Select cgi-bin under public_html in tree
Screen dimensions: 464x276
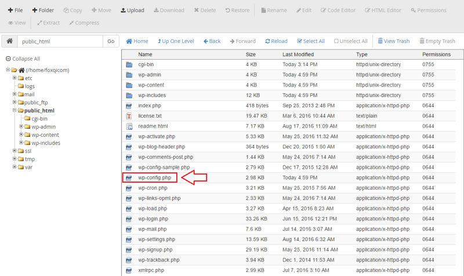click(39, 119)
